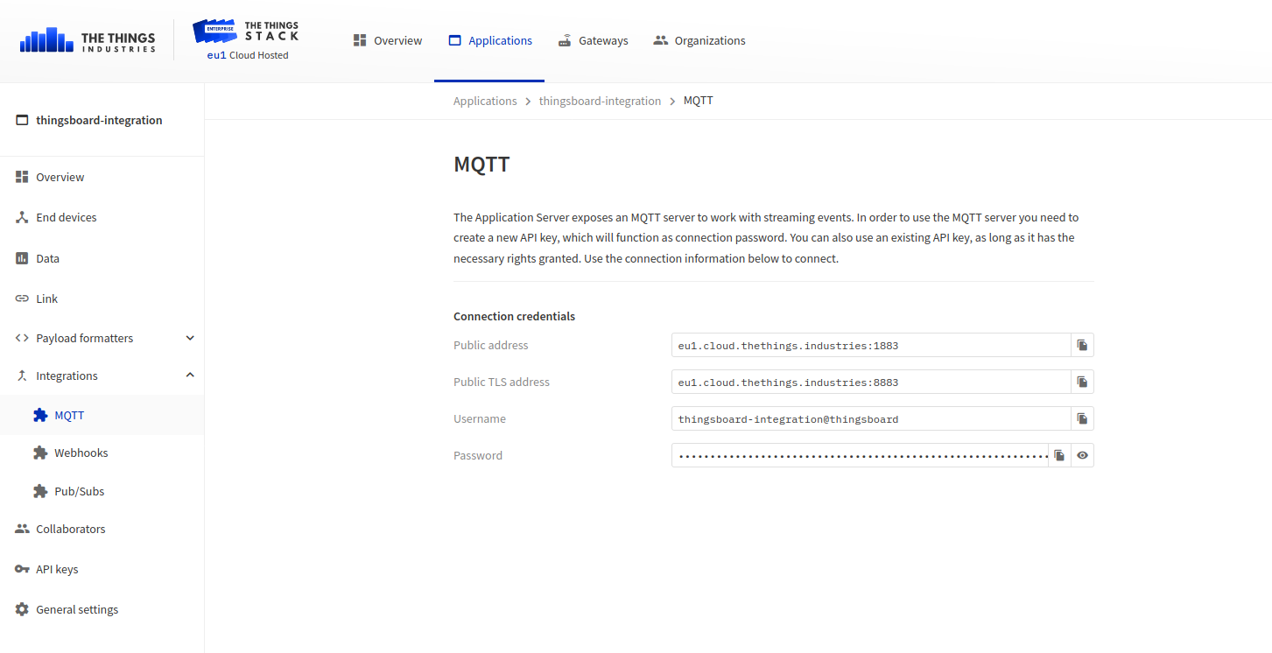The height and width of the screenshot is (653, 1272).
Task: Copy the Public TLS address value
Action: 1082,382
